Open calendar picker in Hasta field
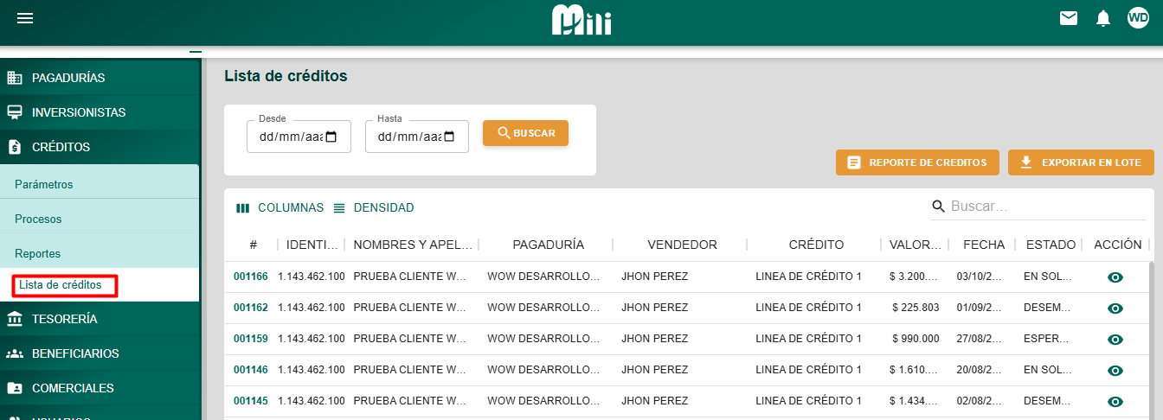Image resolution: width=1163 pixels, height=420 pixels. coord(449,137)
